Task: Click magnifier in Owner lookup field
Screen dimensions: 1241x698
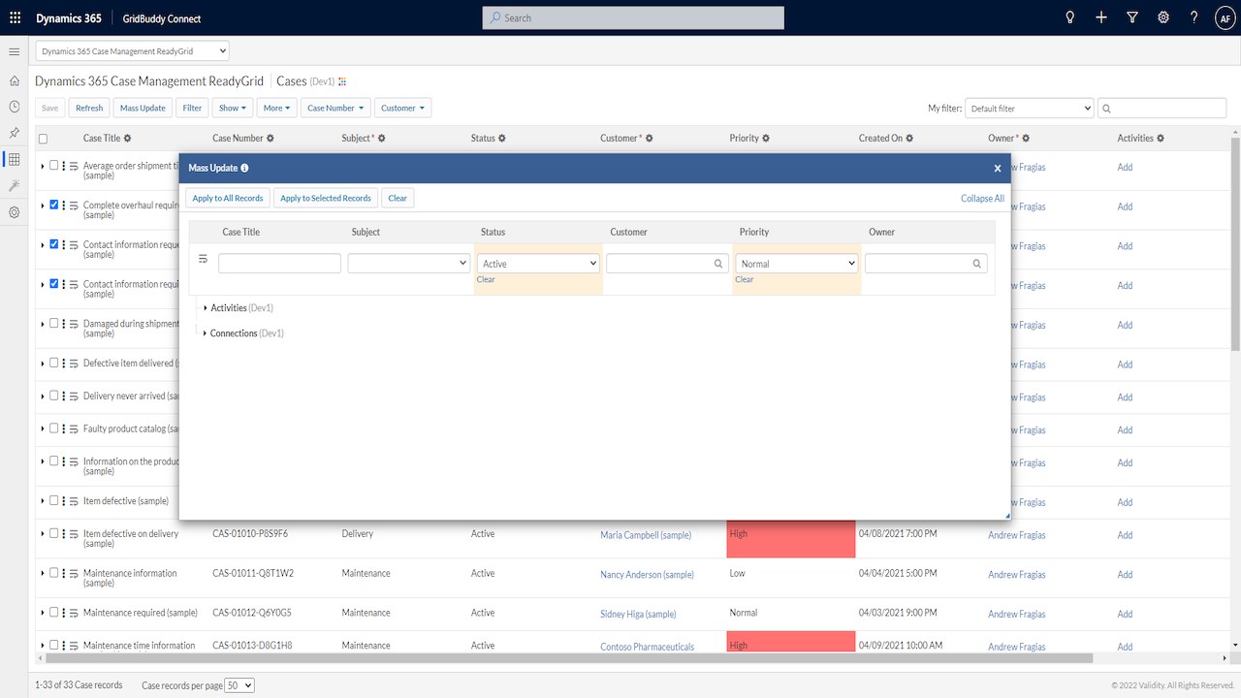Action: click(x=977, y=264)
